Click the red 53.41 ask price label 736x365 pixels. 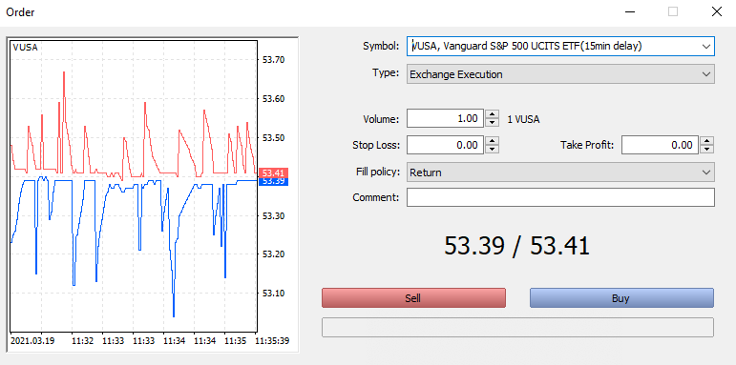coord(273,172)
